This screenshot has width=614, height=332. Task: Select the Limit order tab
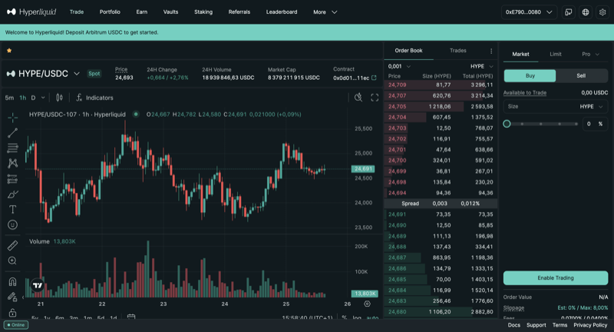coord(555,54)
